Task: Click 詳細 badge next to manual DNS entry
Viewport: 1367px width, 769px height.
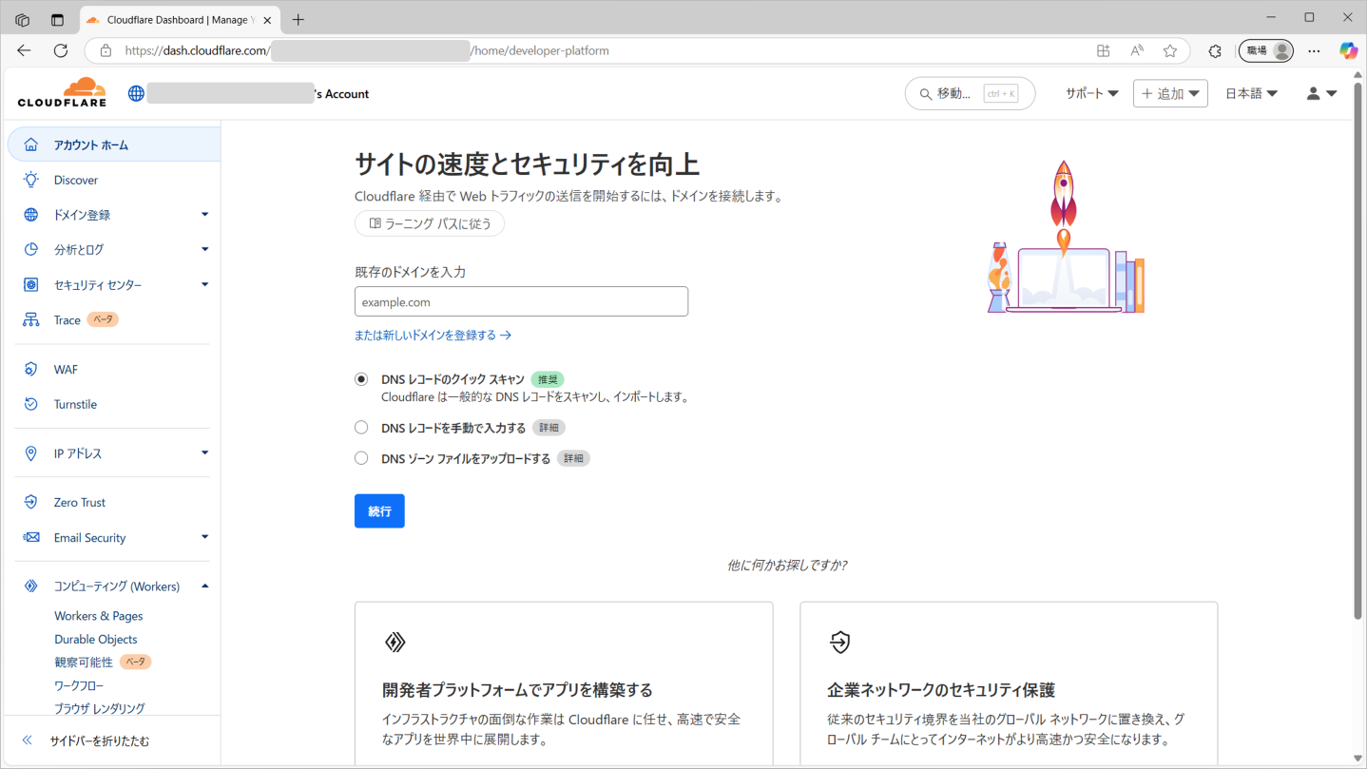Action: tap(549, 428)
